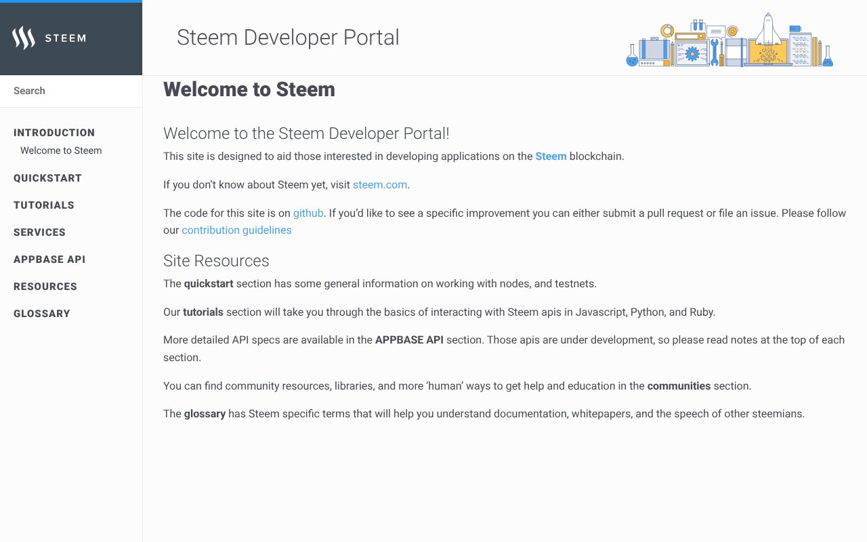Click the Search input field

tap(68, 90)
